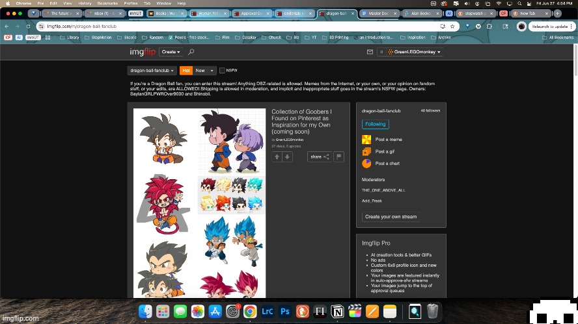Downvote the Collection of Goobers post

click(x=287, y=156)
